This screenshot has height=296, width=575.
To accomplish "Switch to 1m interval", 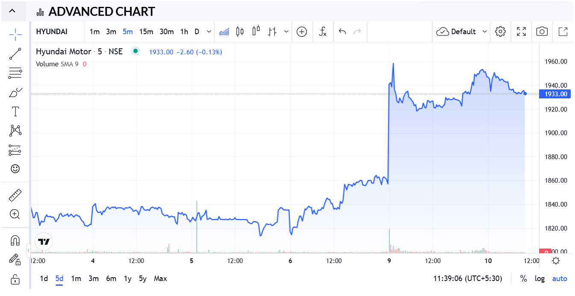I will pos(94,32).
